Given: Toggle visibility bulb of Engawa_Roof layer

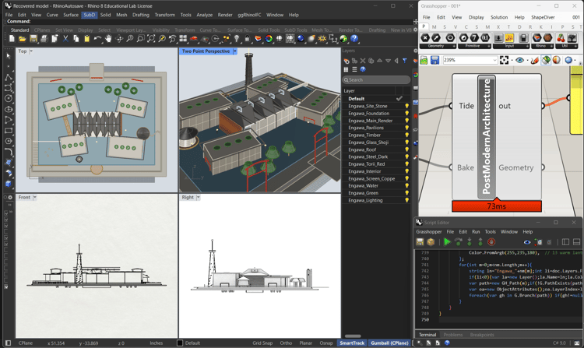Looking at the screenshot, I should coord(406,149).
